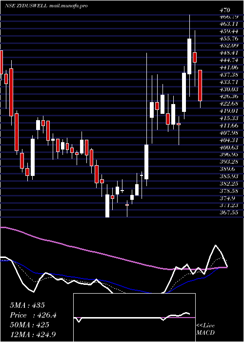Click the peak of the white moving average line
Screen dimensions: 244x342
pyautogui.click(x=216, y=245)
